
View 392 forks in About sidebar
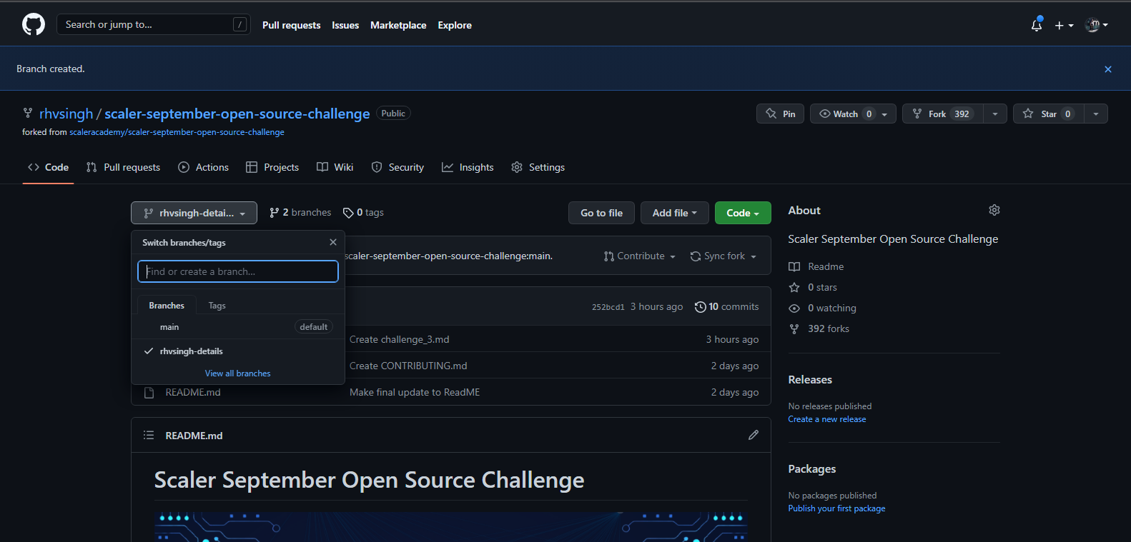coord(819,328)
